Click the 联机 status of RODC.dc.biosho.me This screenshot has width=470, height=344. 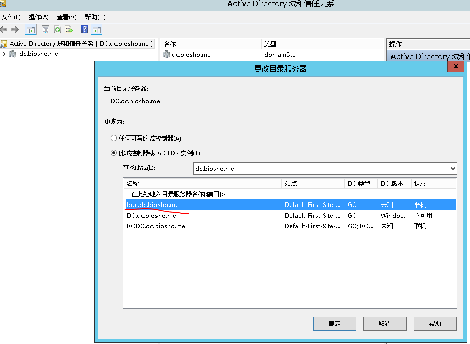[420, 226]
